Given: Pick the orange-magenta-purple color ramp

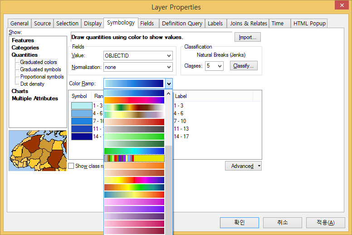Looking at the screenshot, I should tap(134, 100).
